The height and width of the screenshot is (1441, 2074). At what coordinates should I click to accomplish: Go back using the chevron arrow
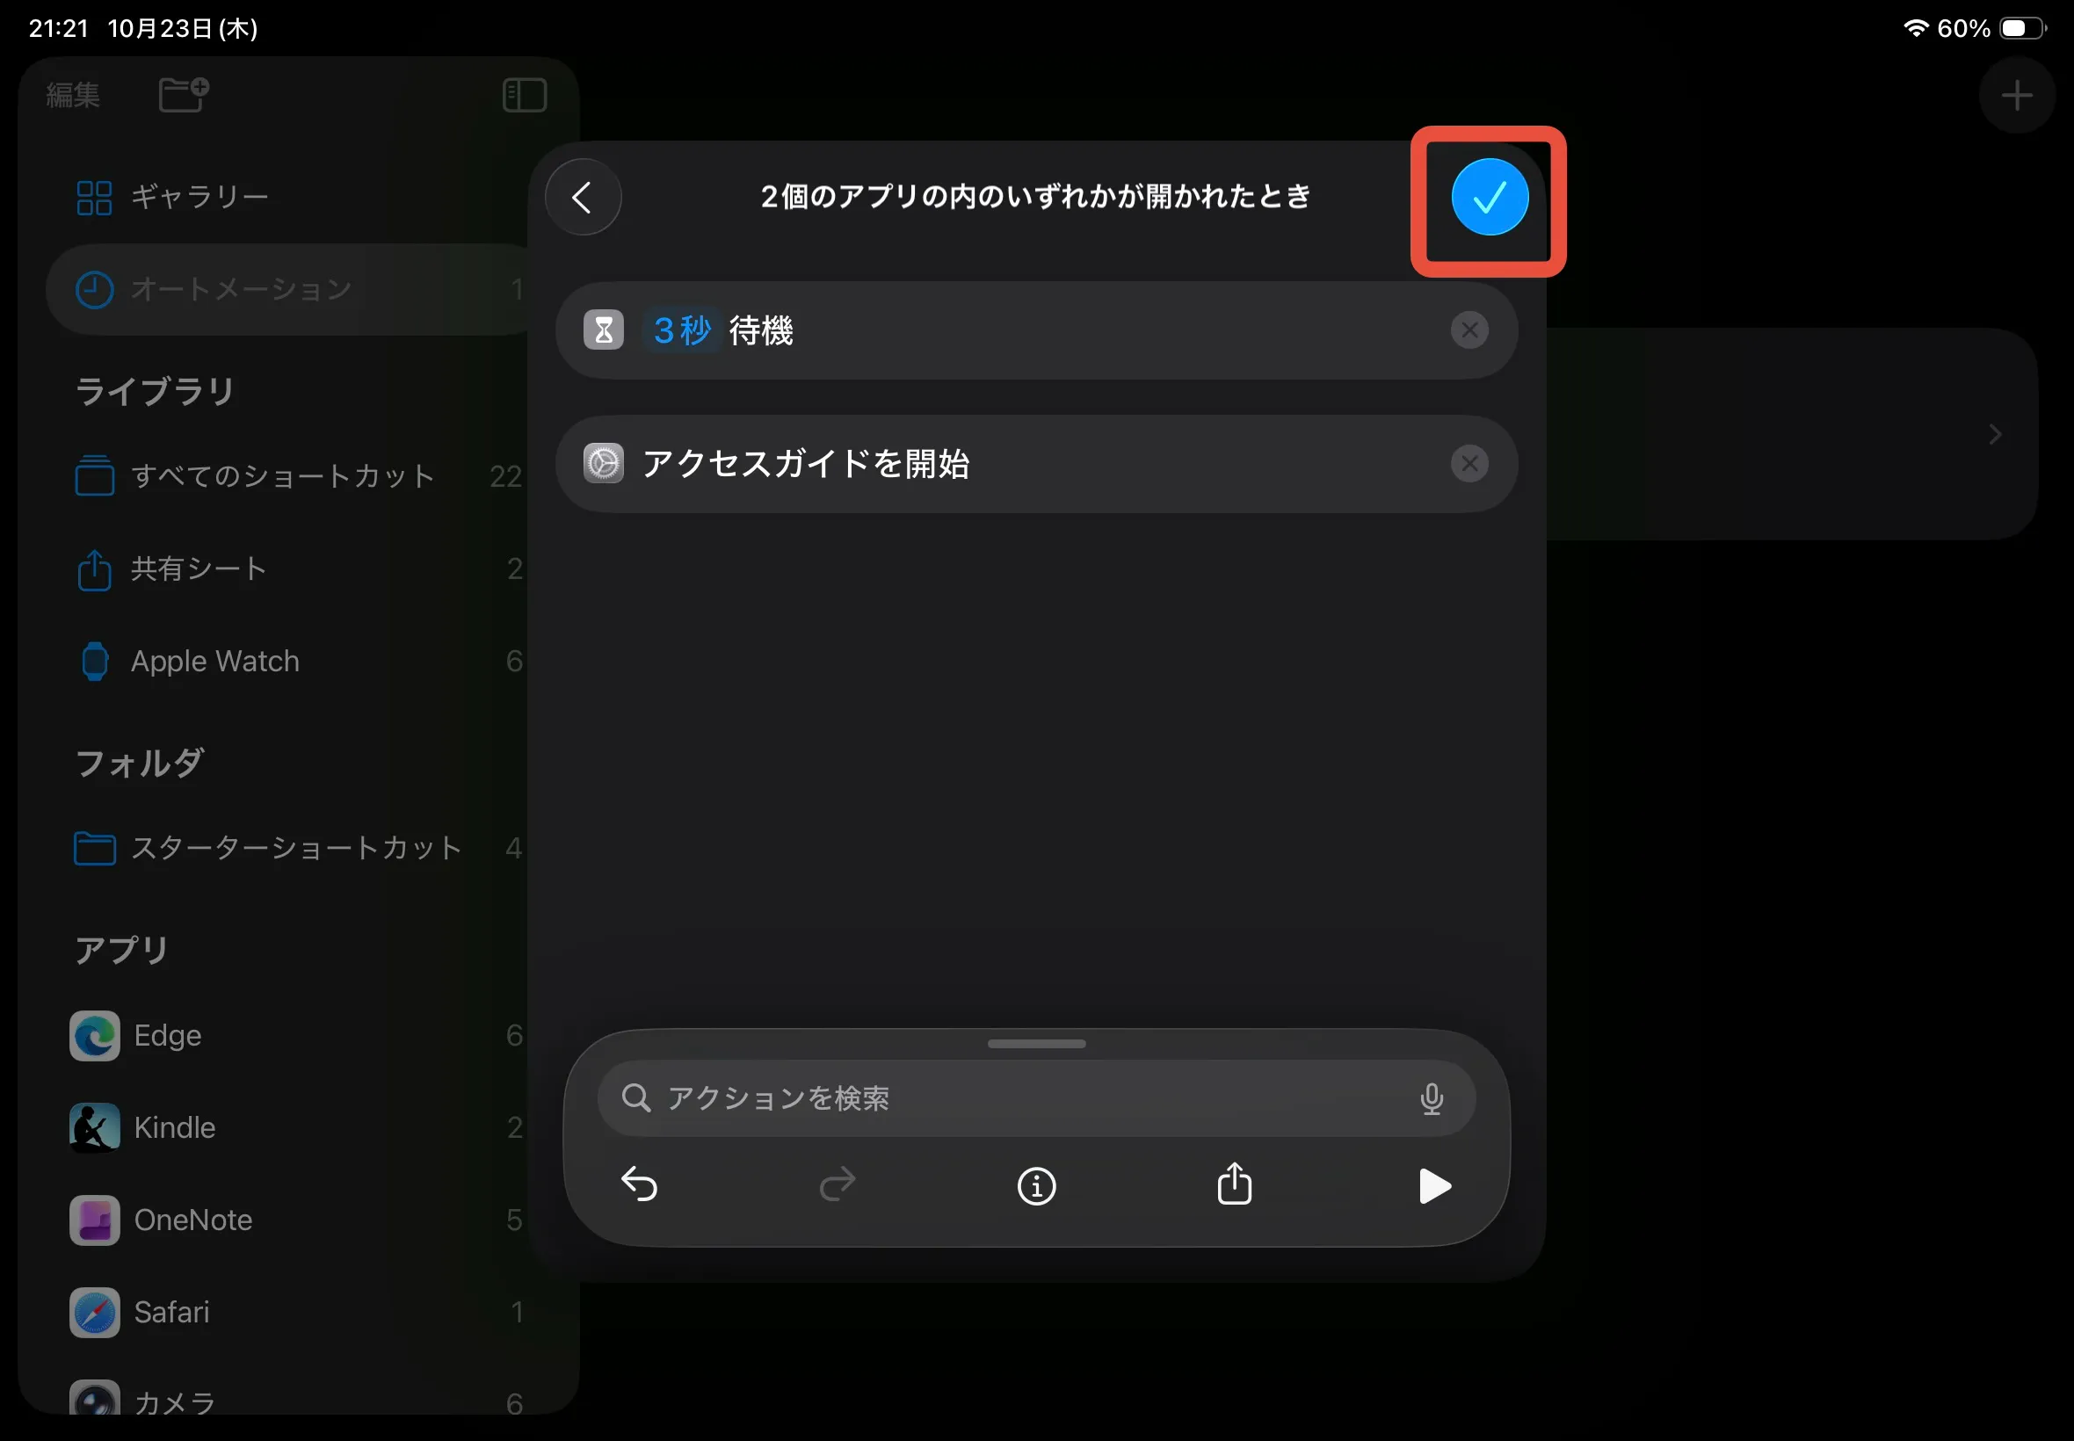pyautogui.click(x=584, y=198)
